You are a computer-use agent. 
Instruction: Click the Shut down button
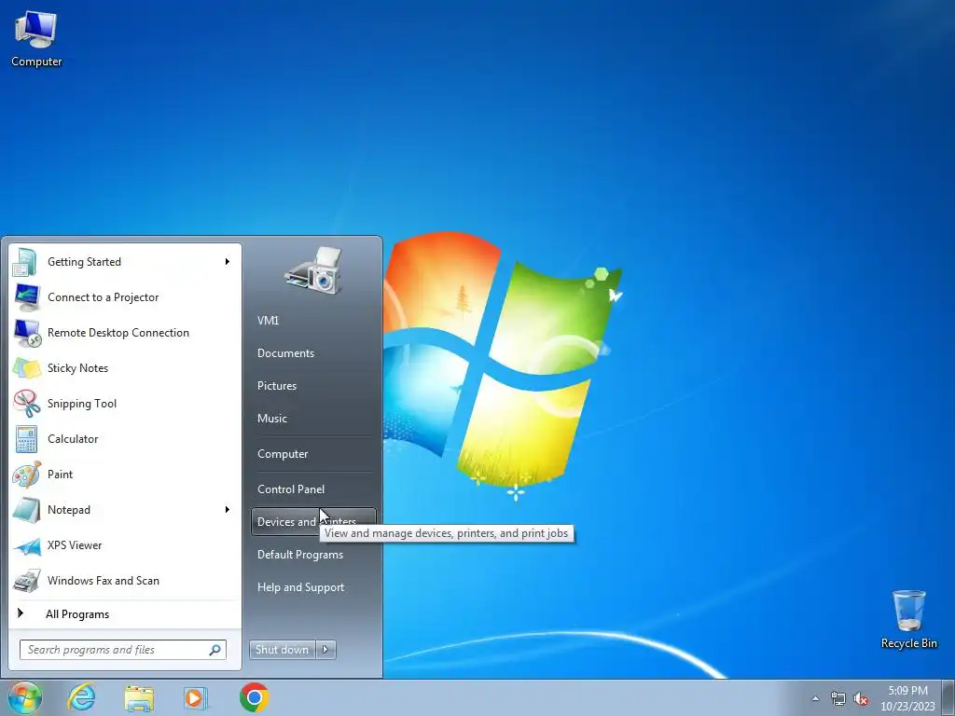(282, 650)
